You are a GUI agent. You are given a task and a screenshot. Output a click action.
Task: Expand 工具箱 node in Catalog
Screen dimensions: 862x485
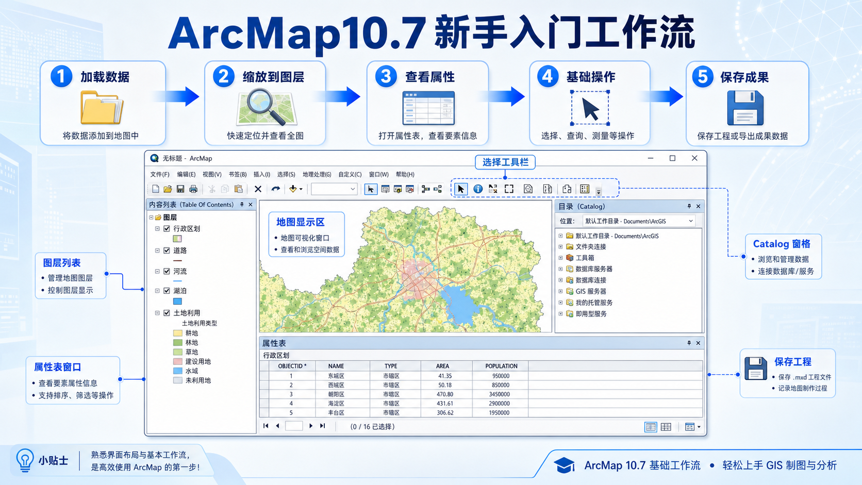click(x=560, y=258)
